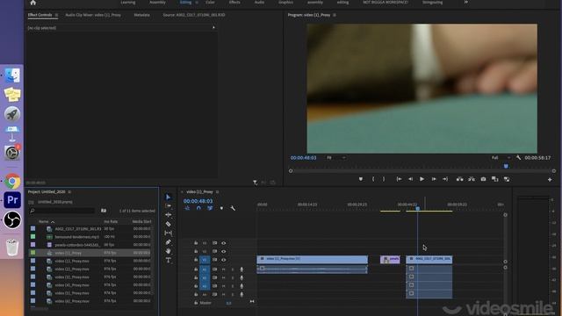Viewport: 562px width, 316px height.
Task: Open the Source monitor tab
Action: [194, 15]
